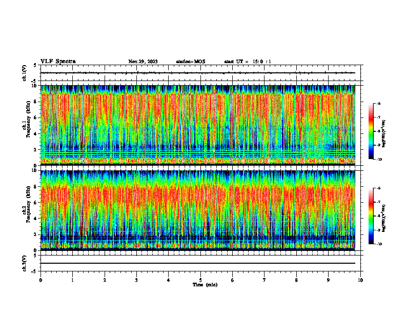Image resolution: width=406 pixels, height=314 pixels.
Task: Click the ch.2 spectrogram panel
Action: 197,210
